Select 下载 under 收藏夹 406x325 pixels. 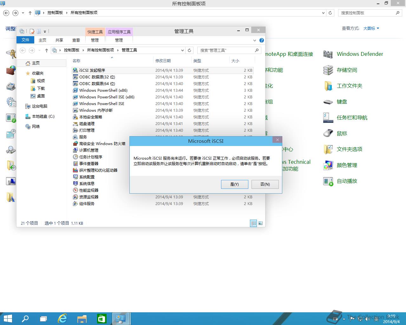(38, 89)
